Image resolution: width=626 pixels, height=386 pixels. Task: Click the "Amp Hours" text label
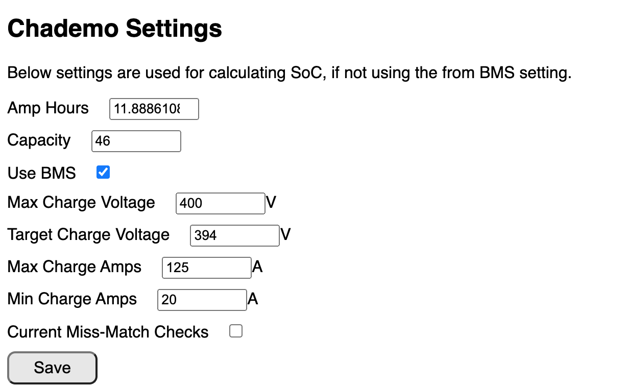pos(48,108)
